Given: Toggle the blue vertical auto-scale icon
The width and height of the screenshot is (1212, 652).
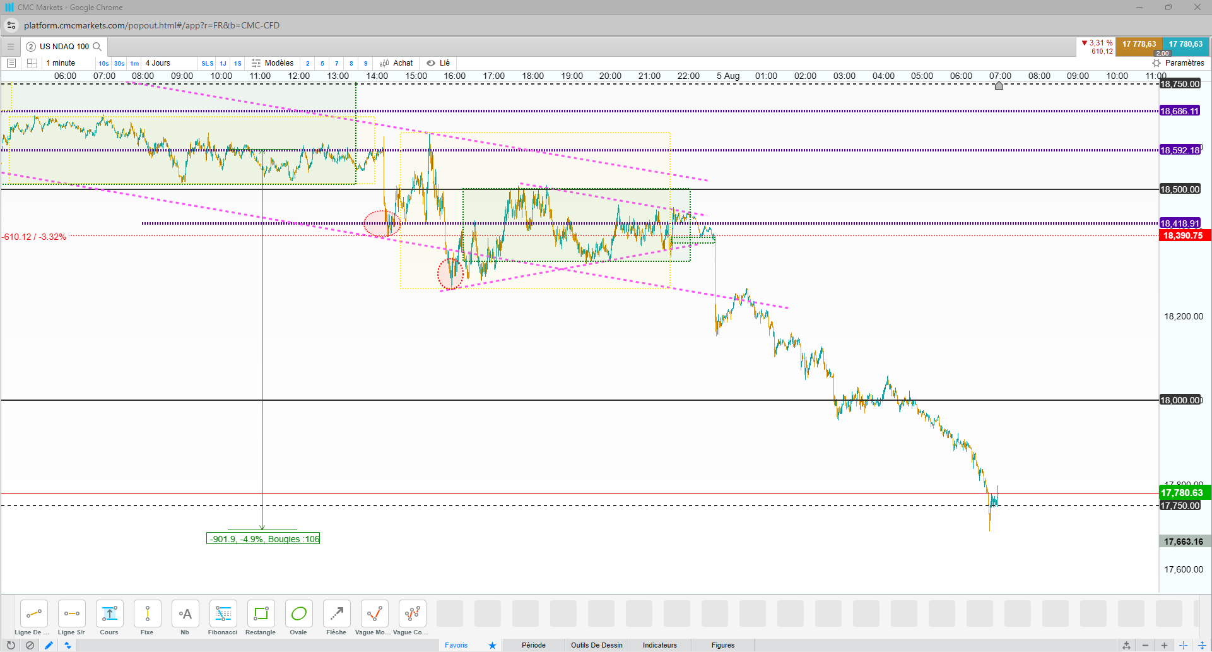Looking at the screenshot, I should pyautogui.click(x=1202, y=645).
